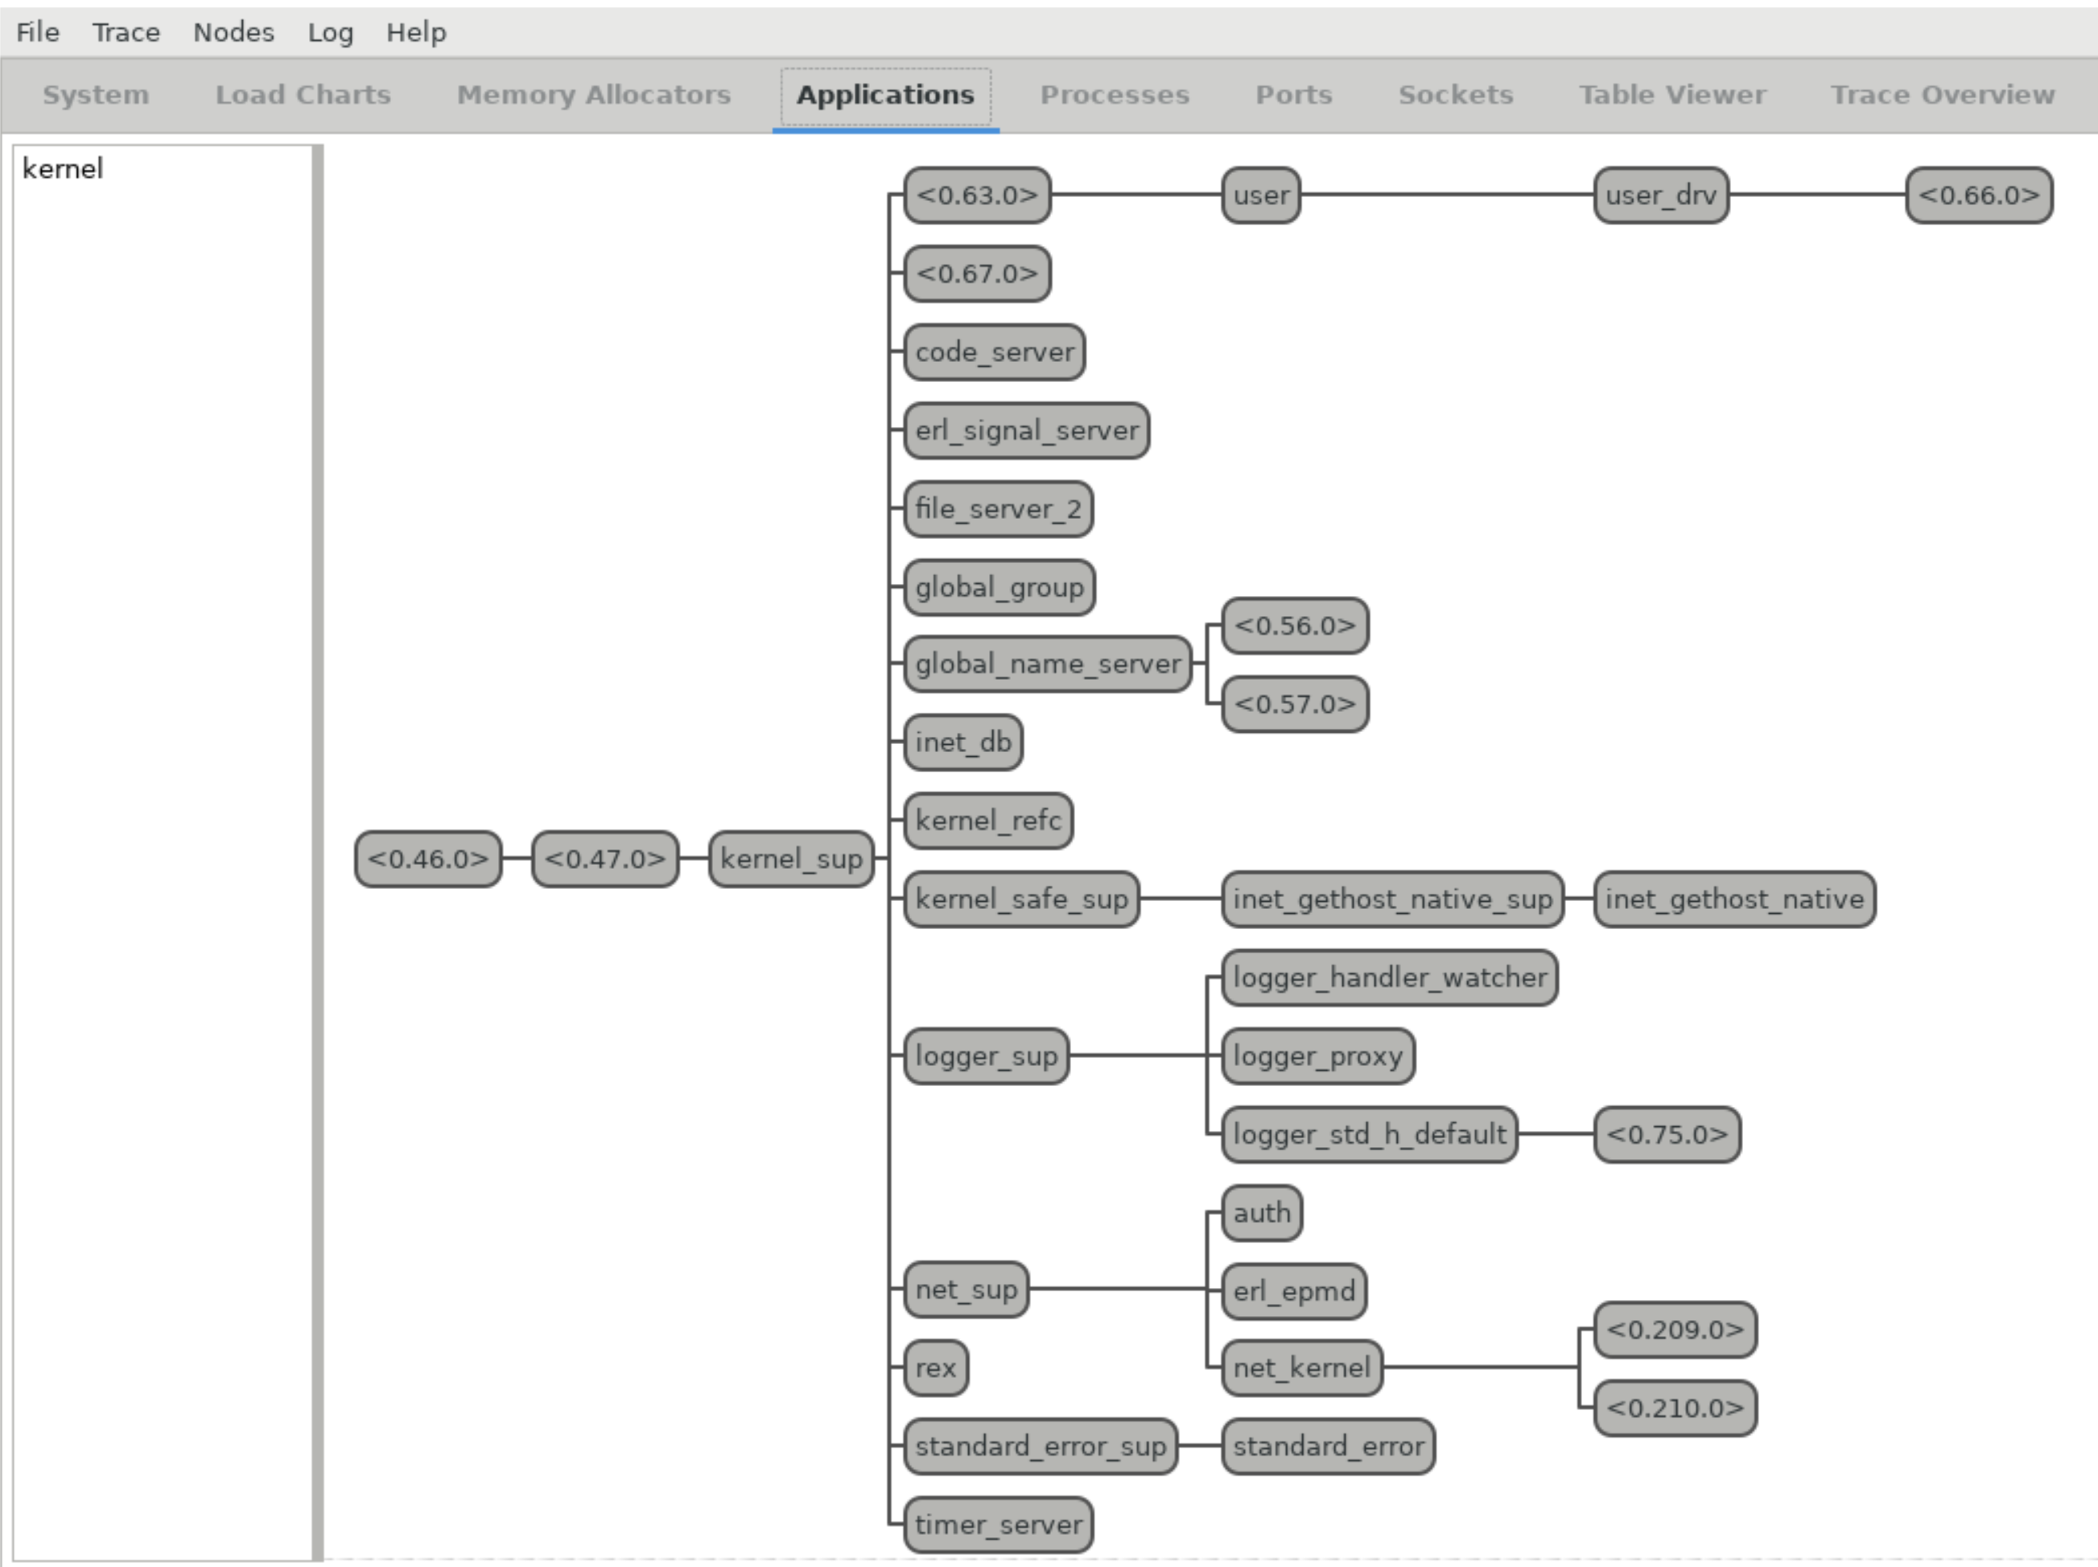Open the Help menu
Image resolution: width=2098 pixels, height=1567 pixels.
coord(415,32)
